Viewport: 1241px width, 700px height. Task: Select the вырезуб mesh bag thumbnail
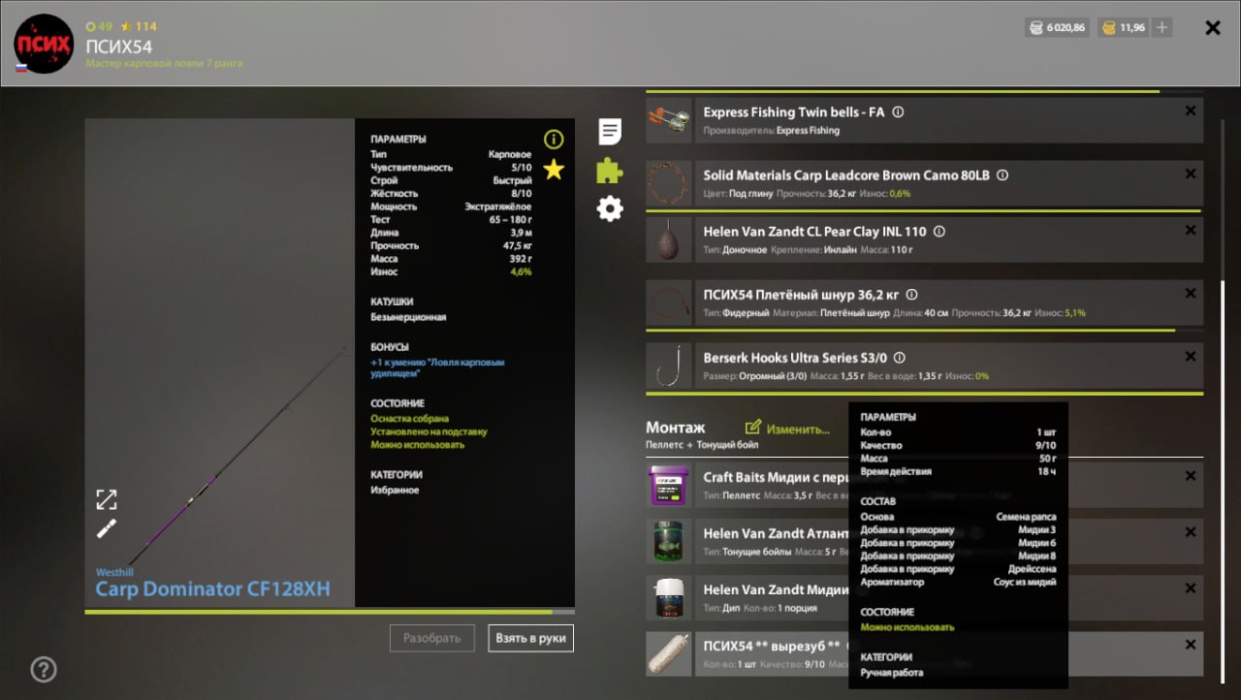(x=669, y=654)
